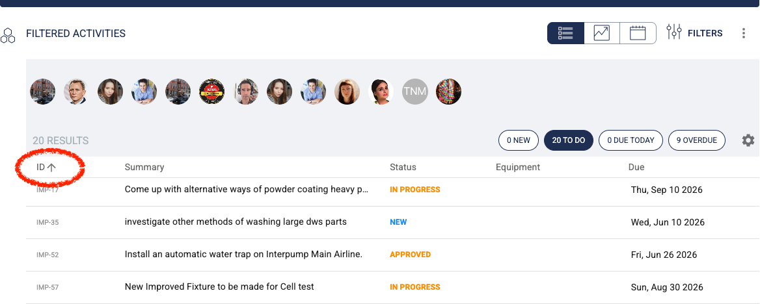Toggle the 0 NEW filter pill
Viewport: 760px width, 304px height.
coord(519,140)
